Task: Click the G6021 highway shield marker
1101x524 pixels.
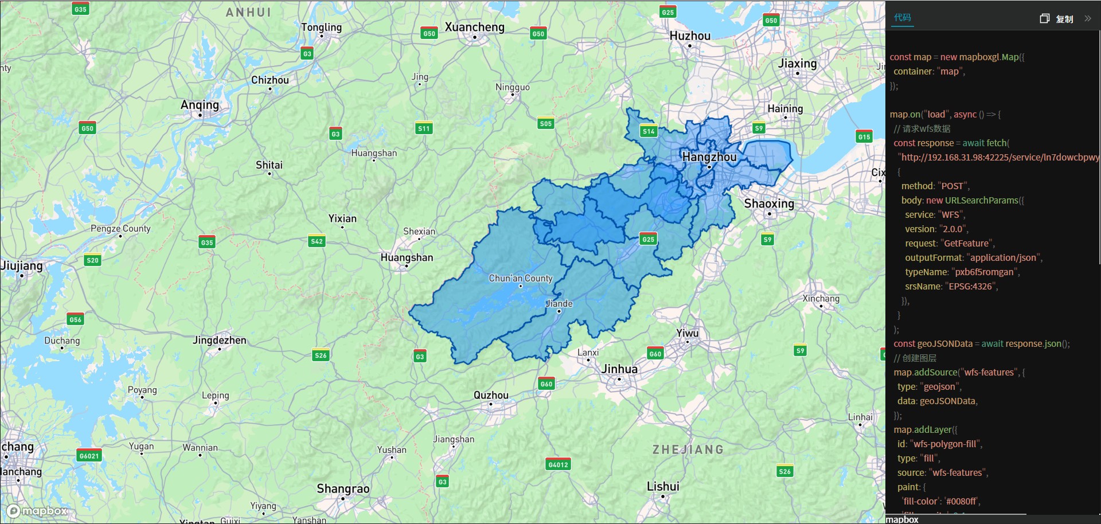Action: tap(89, 456)
